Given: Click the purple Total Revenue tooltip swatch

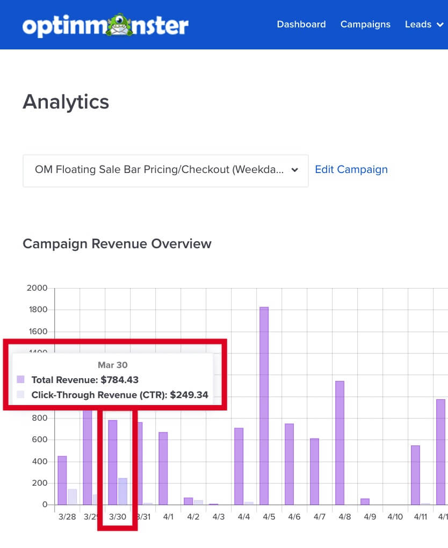Looking at the screenshot, I should coord(20,379).
